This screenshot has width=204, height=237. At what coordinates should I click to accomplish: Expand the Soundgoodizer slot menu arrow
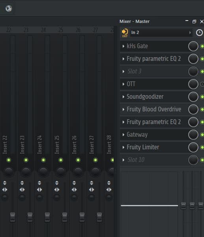(x=124, y=97)
